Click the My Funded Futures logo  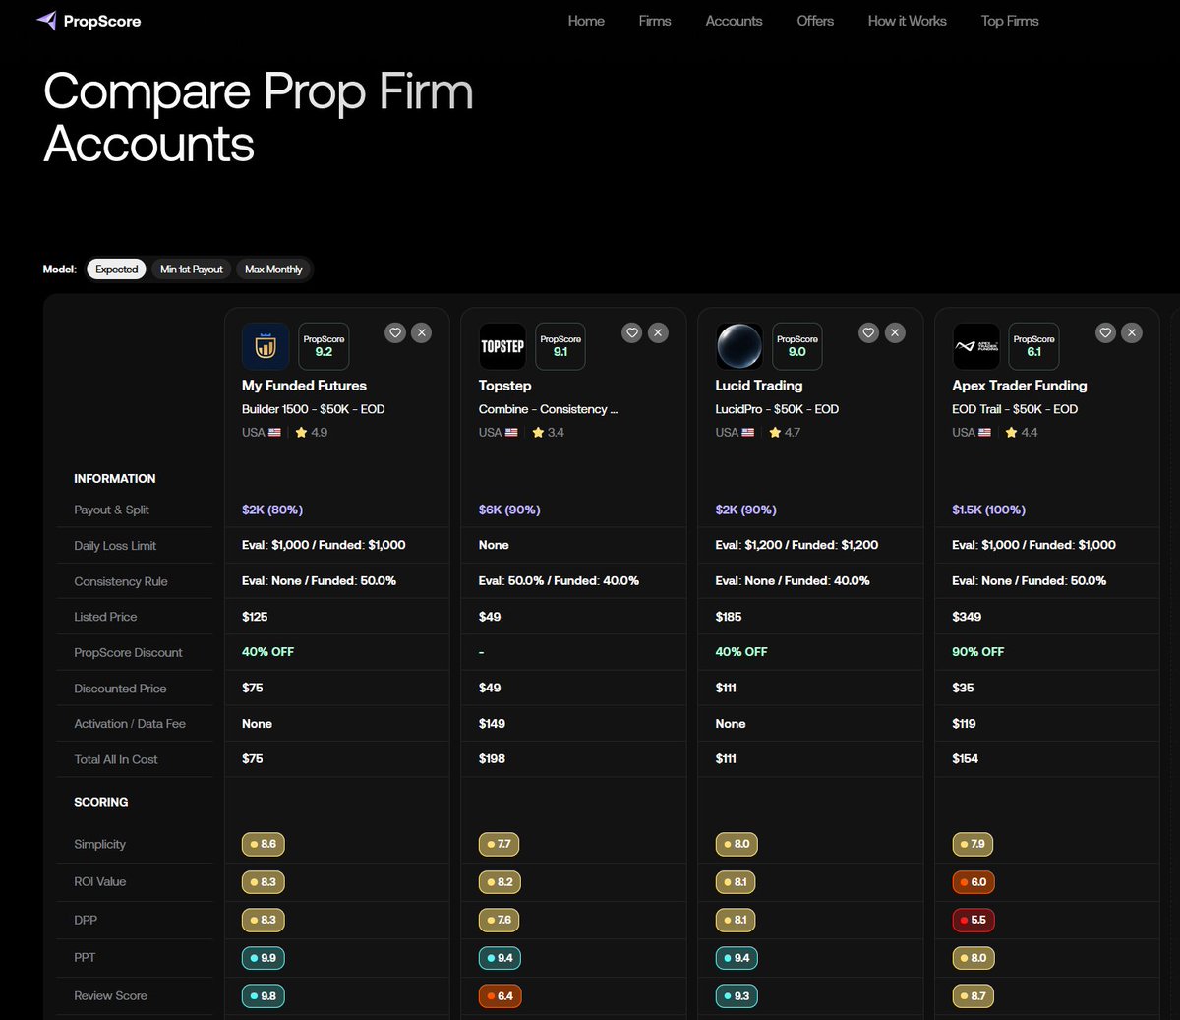[265, 346]
